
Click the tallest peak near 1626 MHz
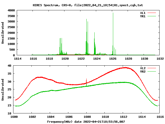click(x=113, y=34)
